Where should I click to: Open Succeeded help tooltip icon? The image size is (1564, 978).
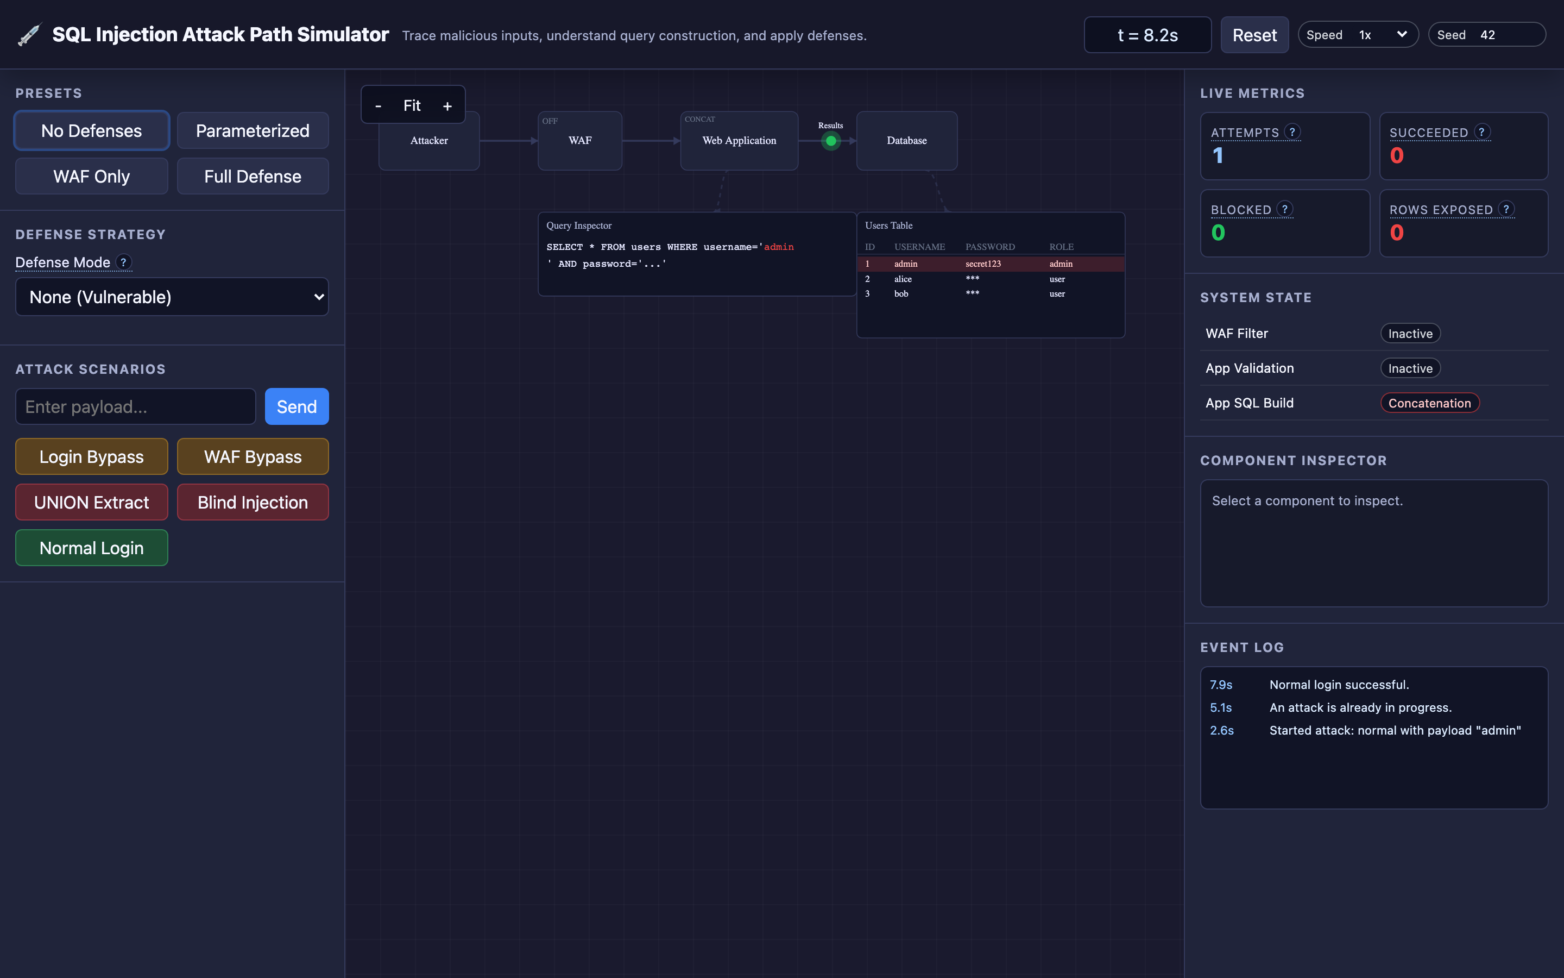(1482, 132)
